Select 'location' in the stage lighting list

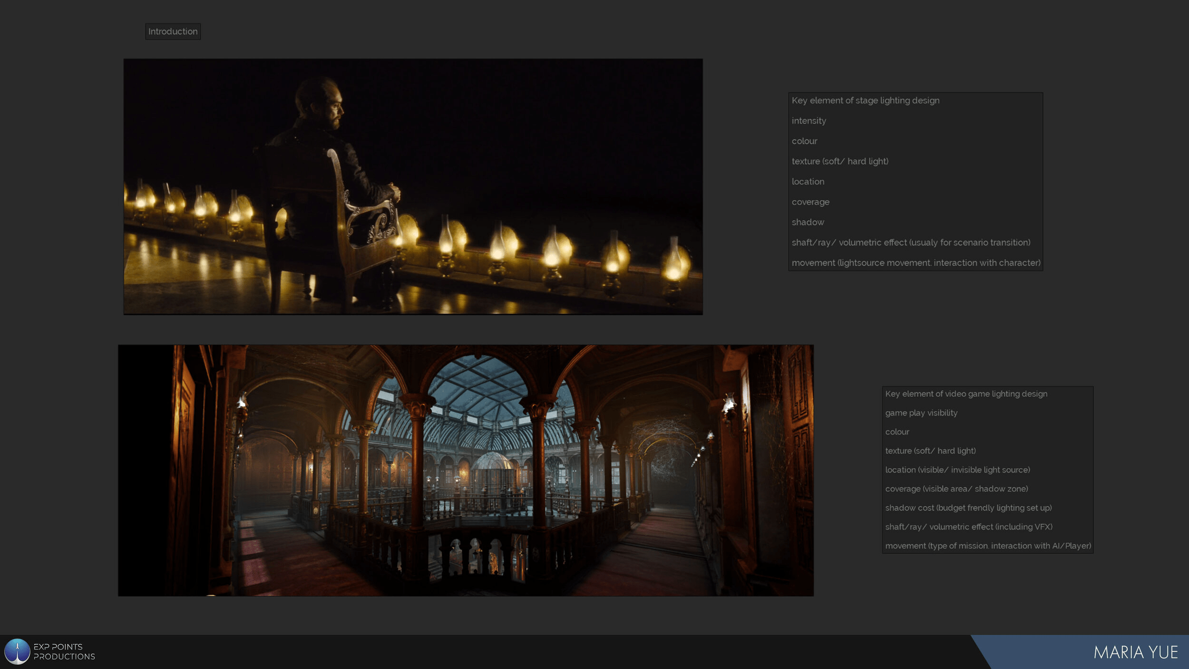[x=808, y=181]
